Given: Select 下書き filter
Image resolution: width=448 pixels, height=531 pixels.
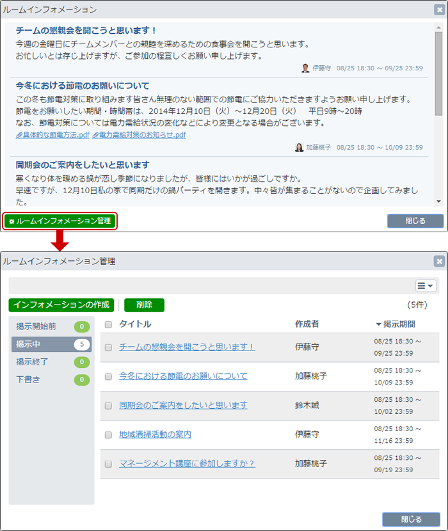Looking at the screenshot, I should pyautogui.click(x=51, y=379).
